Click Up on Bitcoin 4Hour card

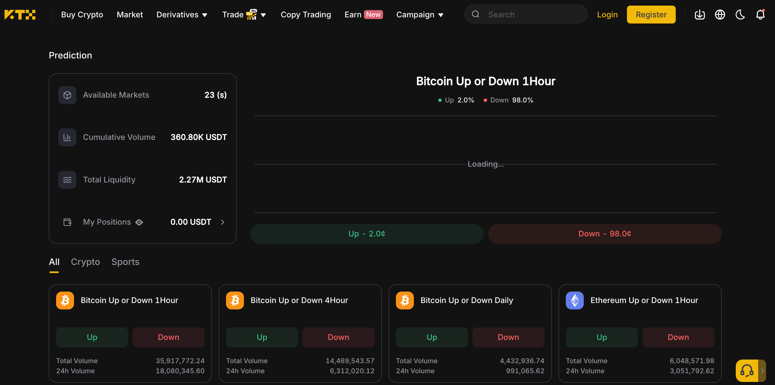pos(262,337)
